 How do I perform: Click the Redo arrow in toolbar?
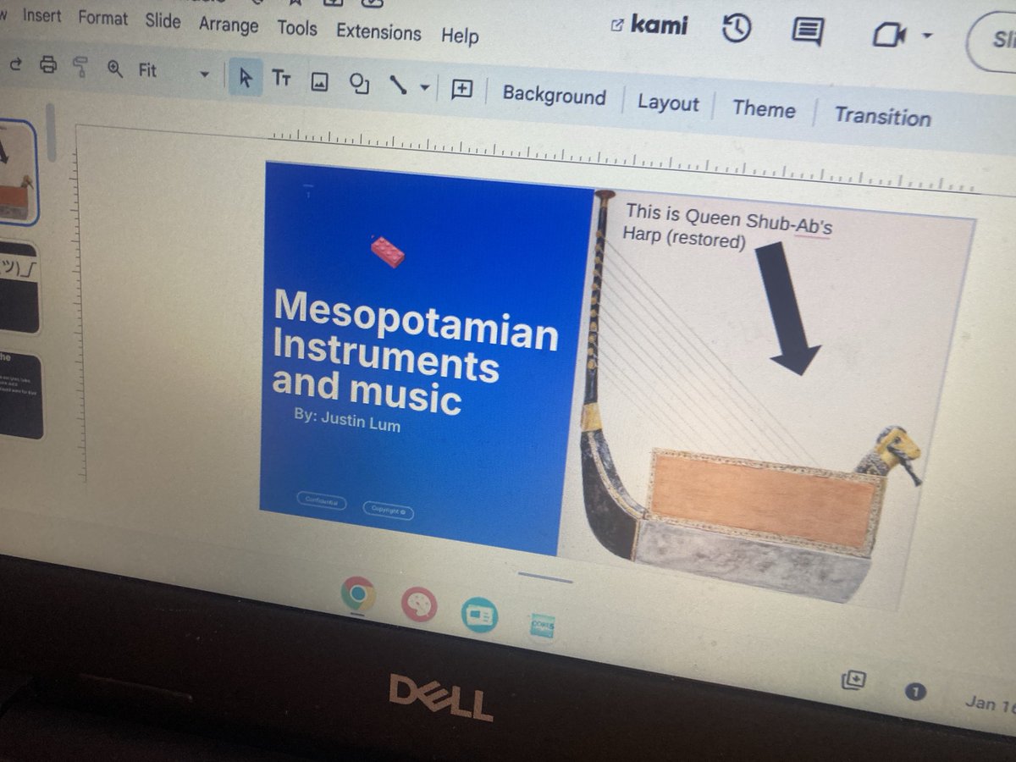click(14, 63)
